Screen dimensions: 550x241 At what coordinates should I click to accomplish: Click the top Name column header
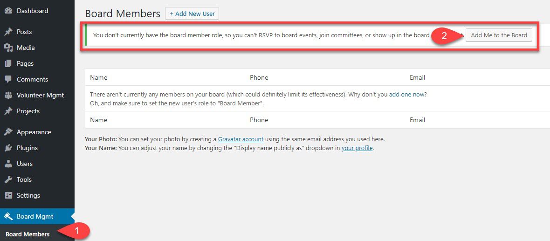tap(98, 77)
